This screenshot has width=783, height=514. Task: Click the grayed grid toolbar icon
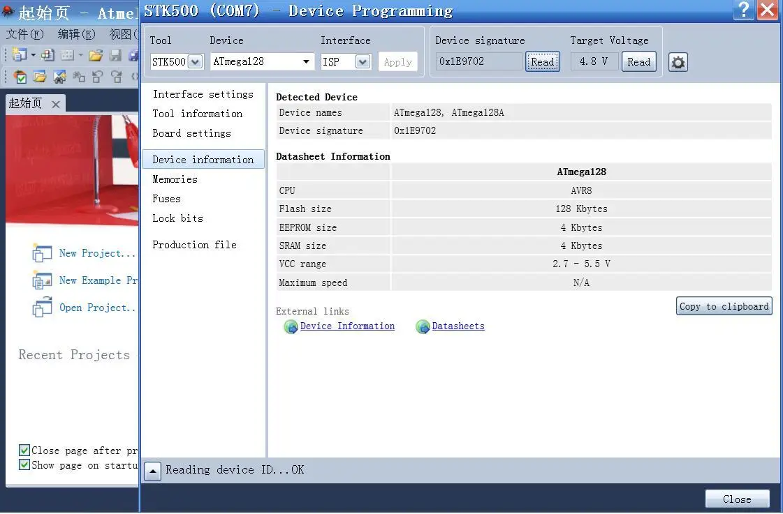[x=68, y=55]
